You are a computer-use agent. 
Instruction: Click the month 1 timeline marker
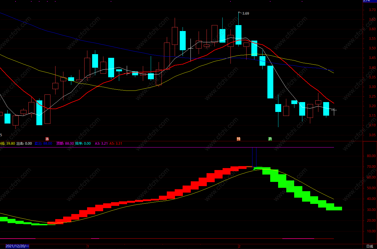(88, 246)
